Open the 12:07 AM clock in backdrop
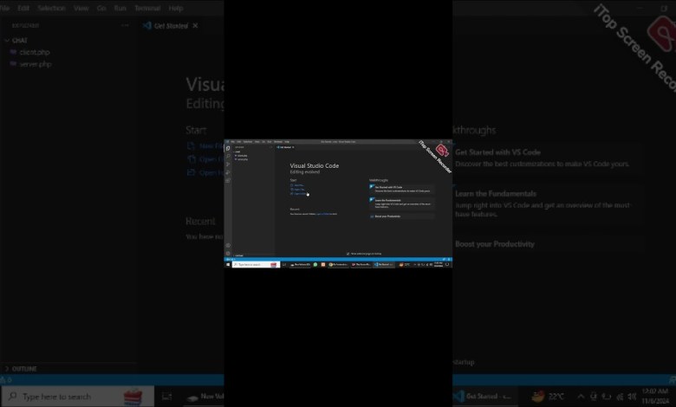The height and width of the screenshot is (407, 676). pyautogui.click(x=655, y=397)
